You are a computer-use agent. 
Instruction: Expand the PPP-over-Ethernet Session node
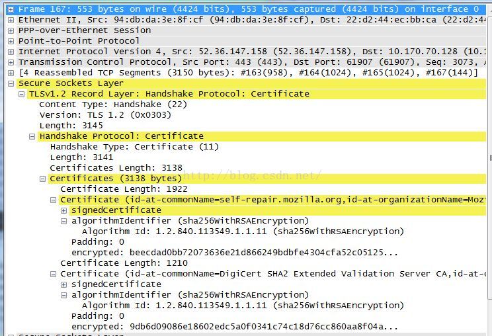coord(11,30)
